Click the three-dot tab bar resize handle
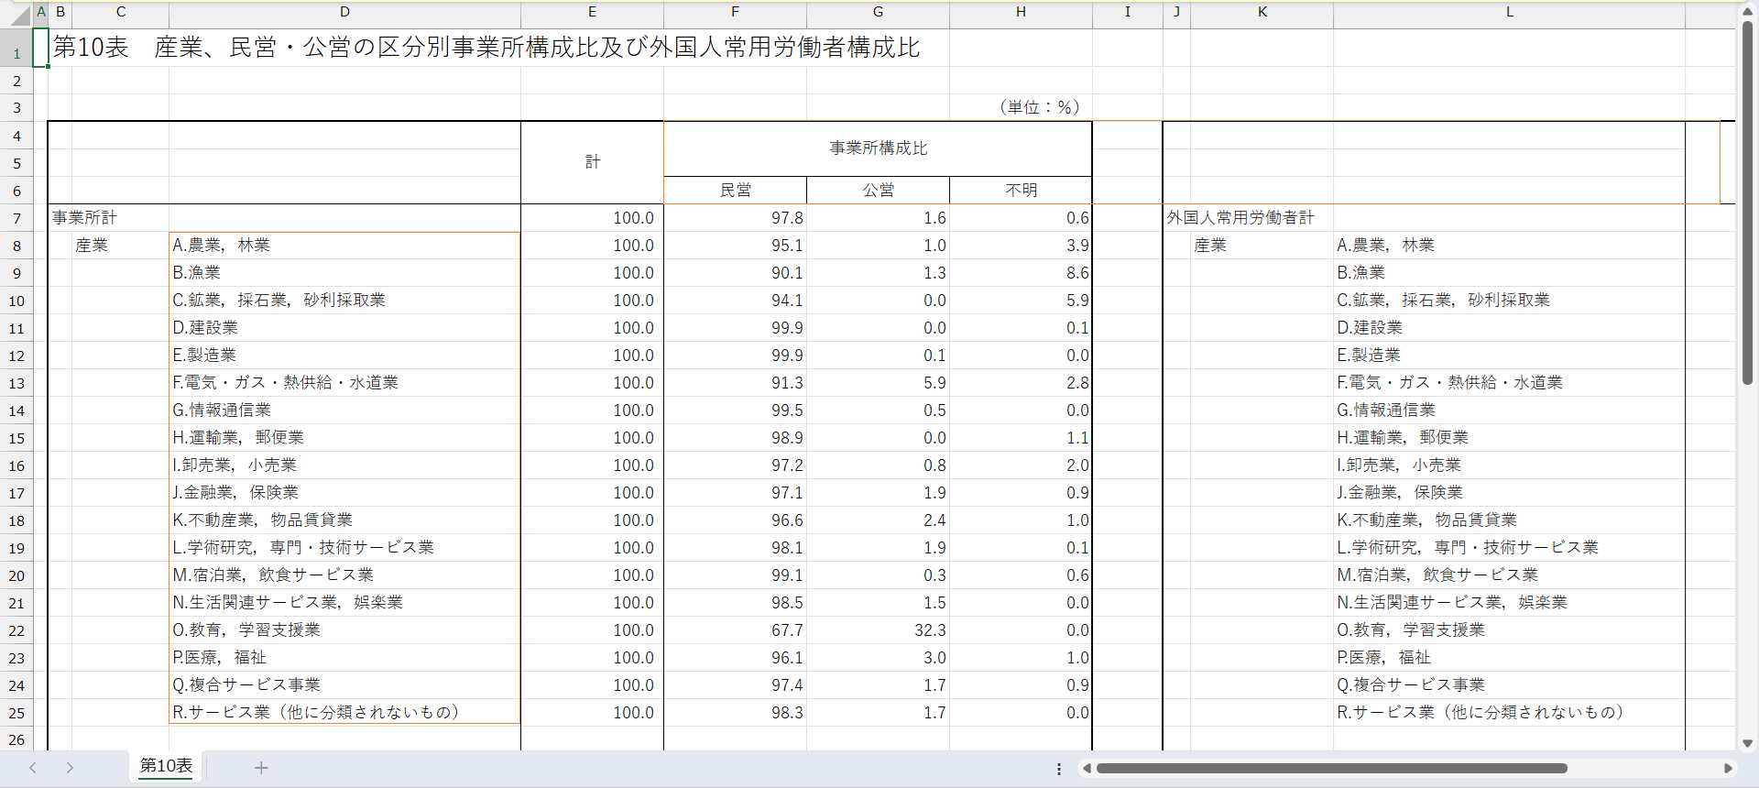 pyautogui.click(x=1059, y=769)
